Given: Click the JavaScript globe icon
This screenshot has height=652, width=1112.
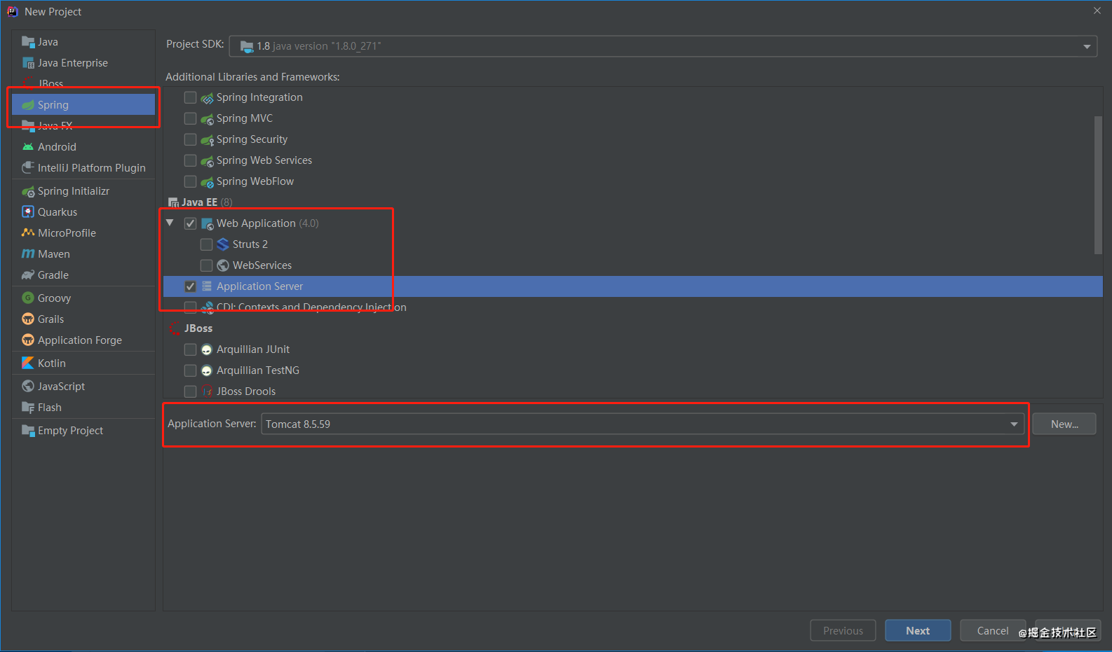Looking at the screenshot, I should pyautogui.click(x=28, y=386).
